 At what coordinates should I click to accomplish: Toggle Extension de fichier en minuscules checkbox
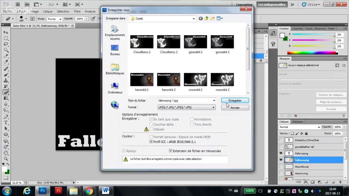[x=170, y=151]
